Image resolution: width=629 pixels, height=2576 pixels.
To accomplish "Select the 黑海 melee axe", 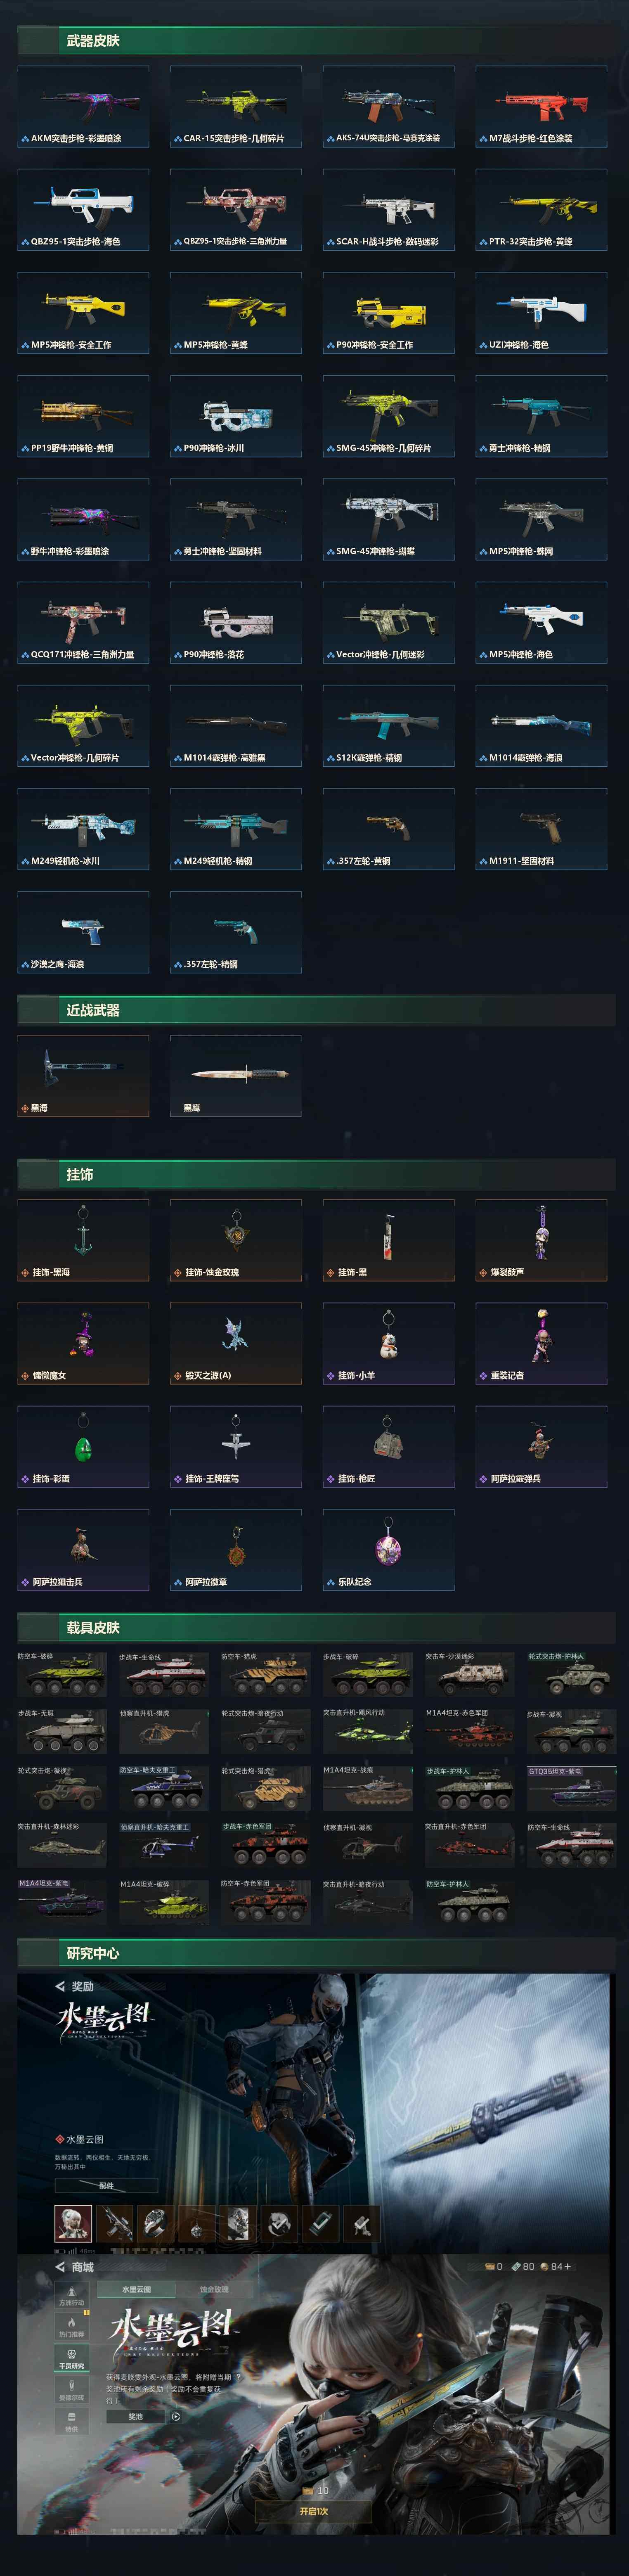I will [x=83, y=1076].
